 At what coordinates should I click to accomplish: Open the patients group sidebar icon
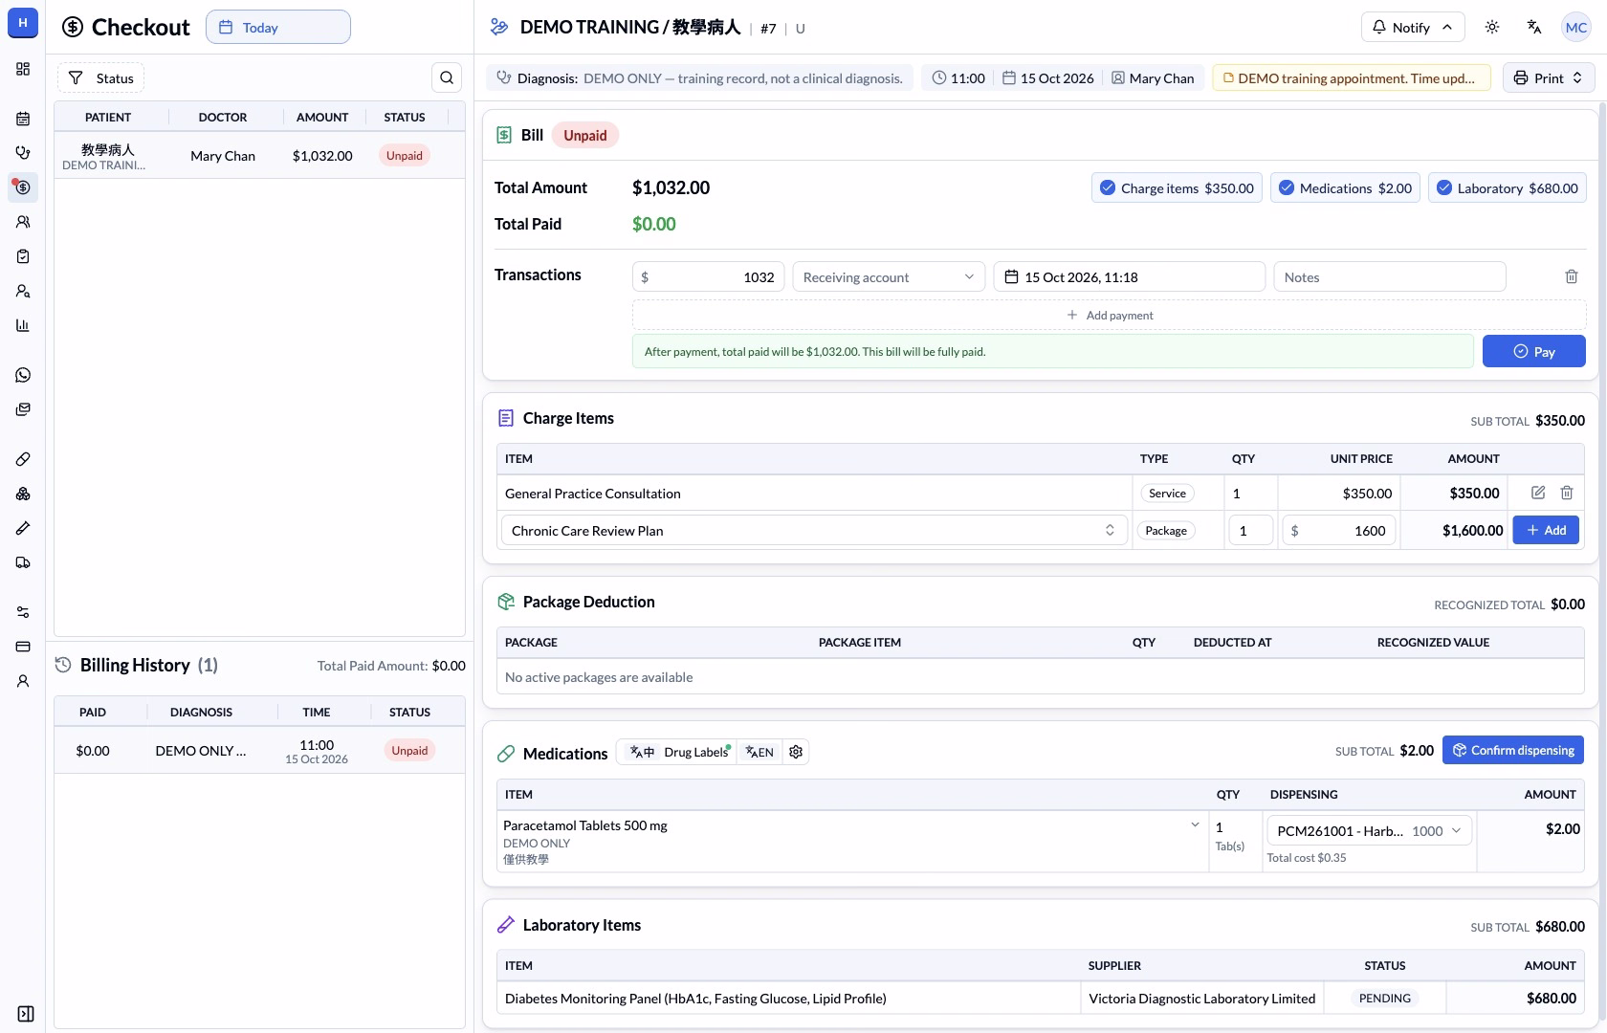(x=23, y=222)
